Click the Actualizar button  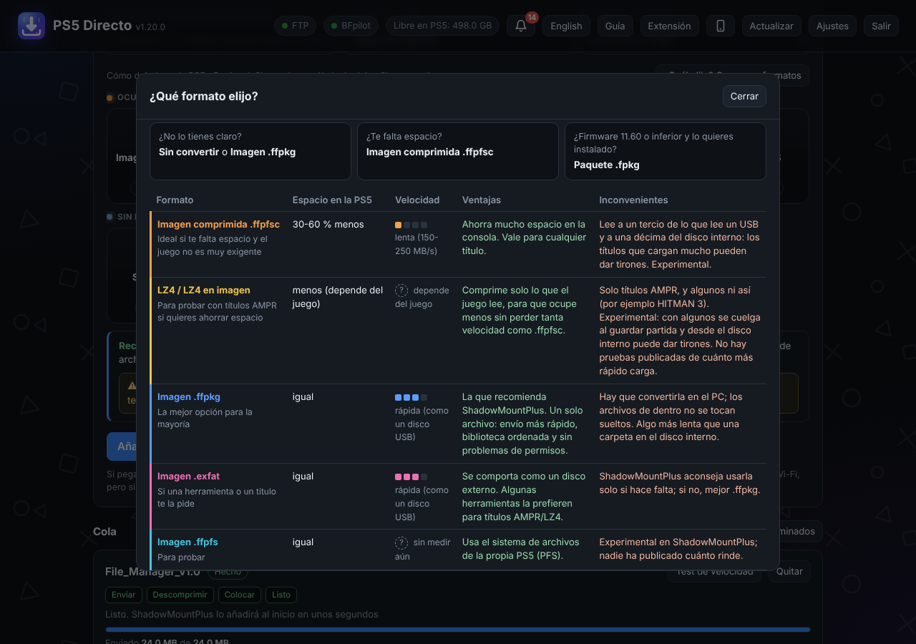[771, 26]
